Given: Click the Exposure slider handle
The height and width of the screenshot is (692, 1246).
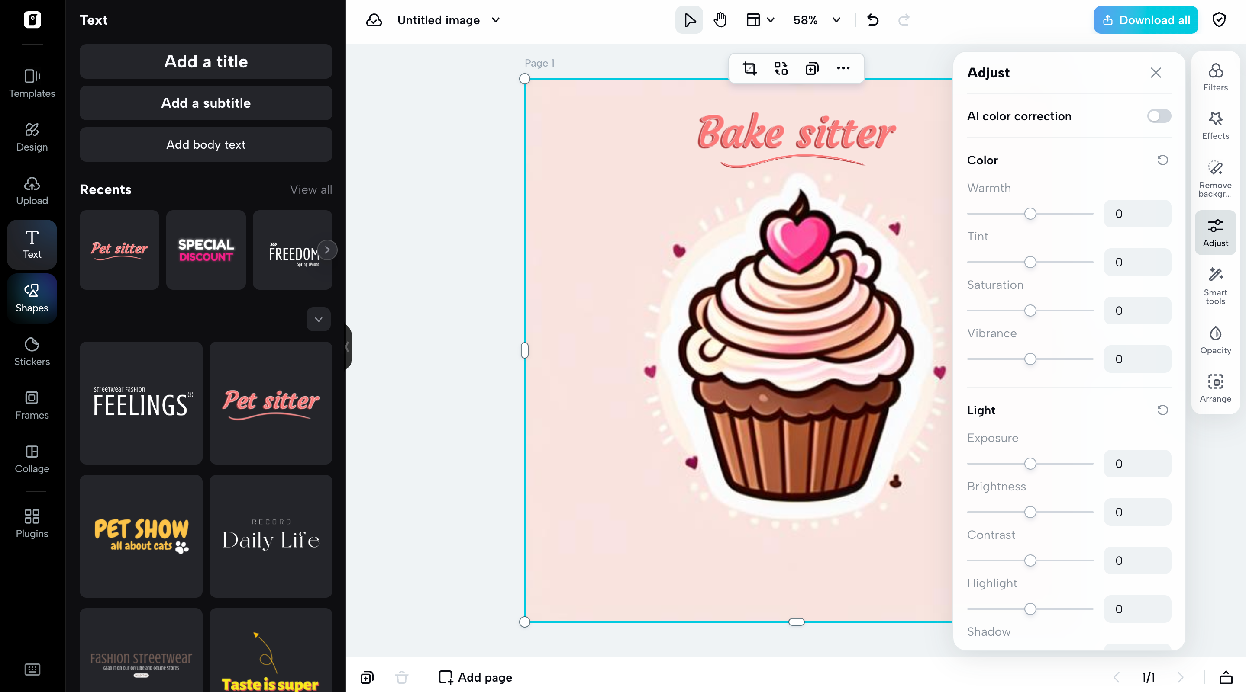Looking at the screenshot, I should (1030, 464).
